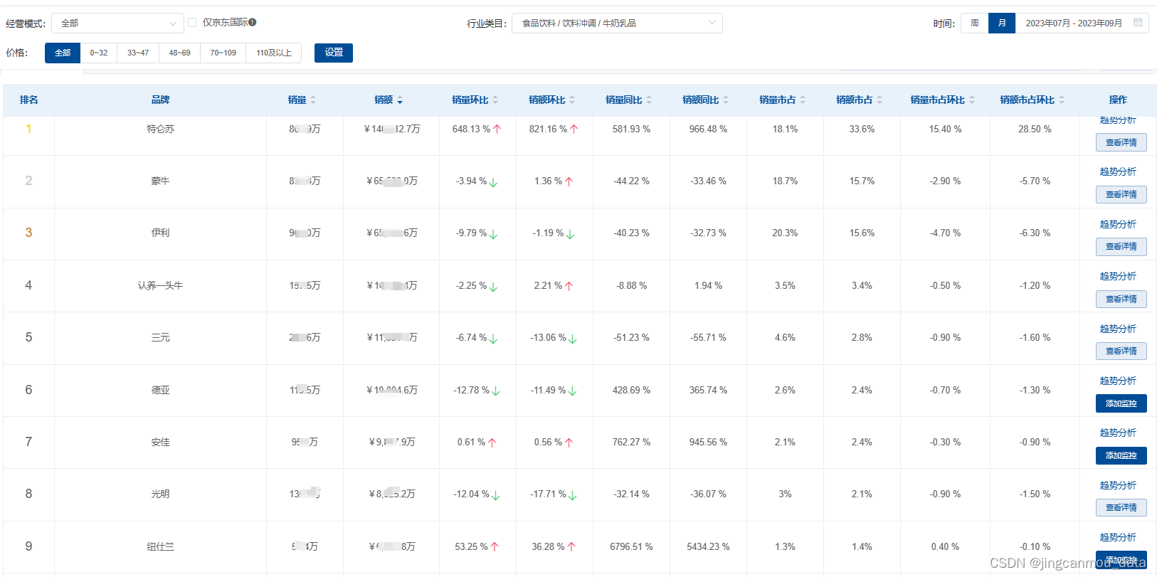Image resolution: width=1157 pixels, height=577 pixels.
Task: Click the date range 2023年07月 - 2023年09月 field
Action: pos(1082,23)
